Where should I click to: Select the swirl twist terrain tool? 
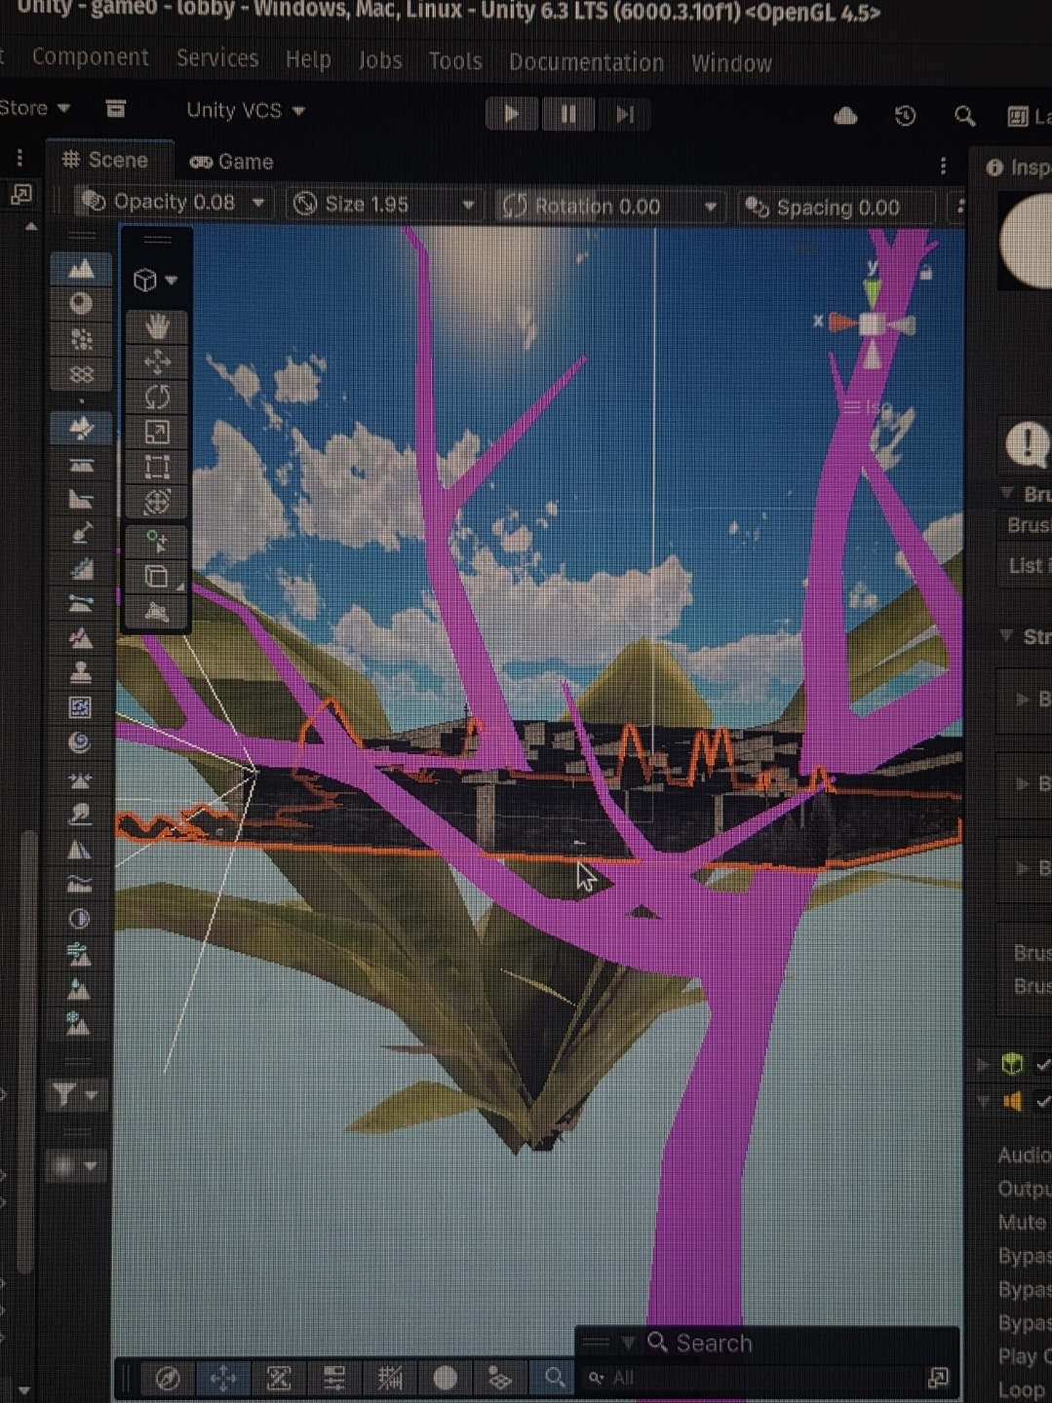click(81, 743)
